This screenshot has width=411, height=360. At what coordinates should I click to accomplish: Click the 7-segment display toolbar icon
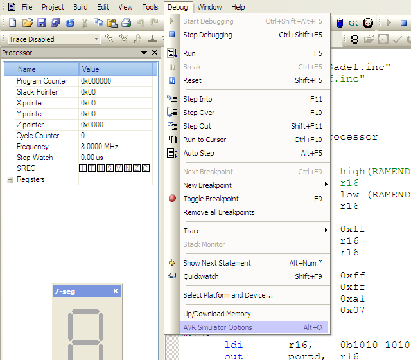[x=354, y=39]
